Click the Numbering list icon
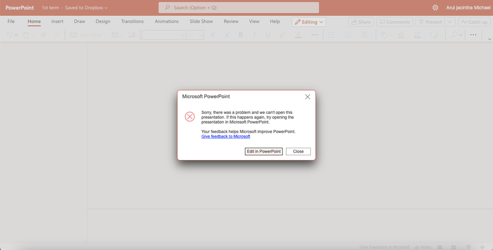Viewport: 493px width, 250px height. [x=348, y=35]
